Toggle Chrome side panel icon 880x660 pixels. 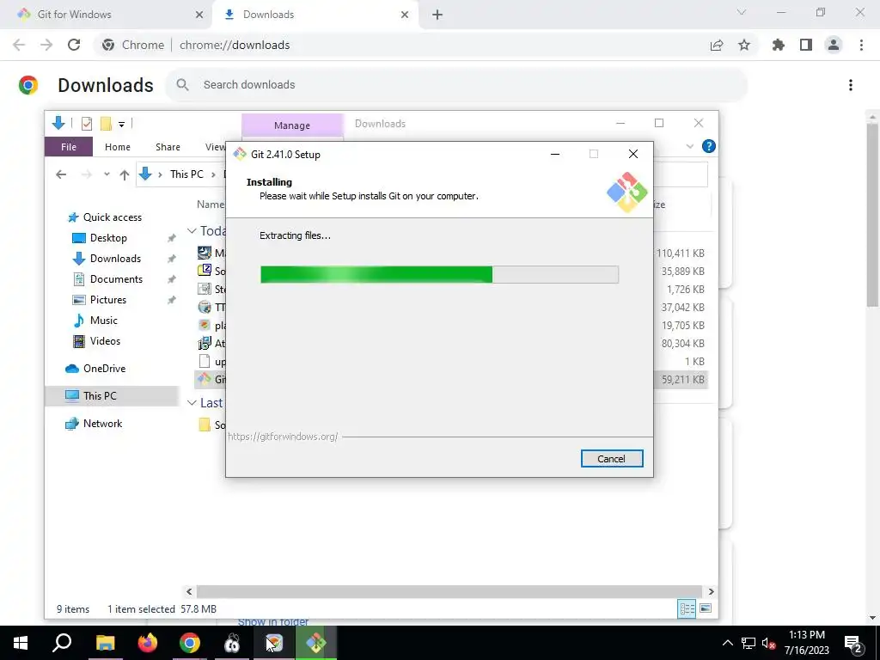pos(806,45)
